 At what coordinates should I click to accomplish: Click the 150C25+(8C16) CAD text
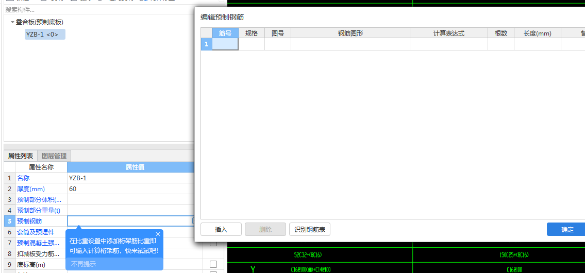click(514, 255)
